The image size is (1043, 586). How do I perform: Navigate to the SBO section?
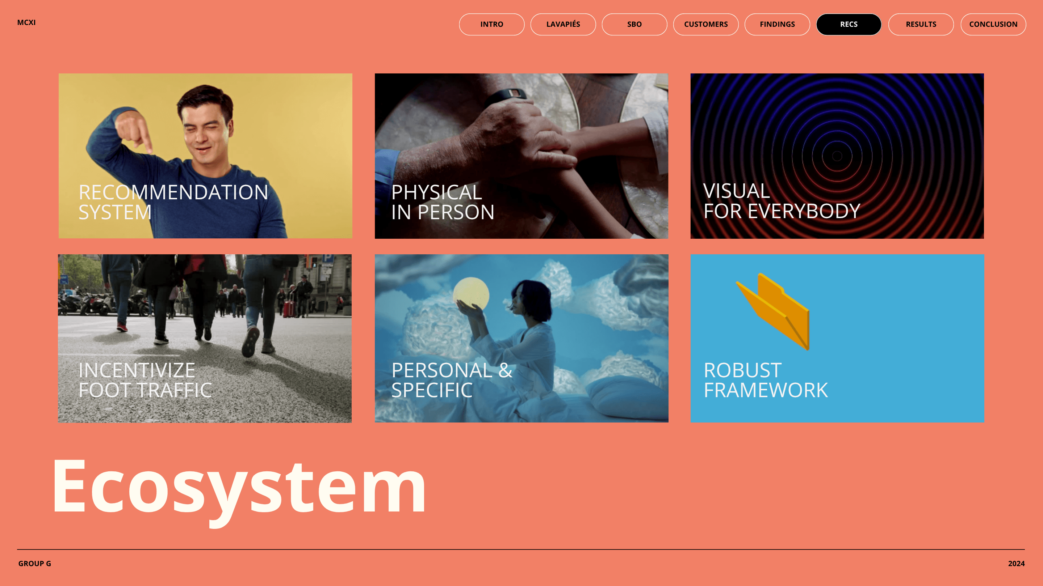pyautogui.click(x=634, y=24)
